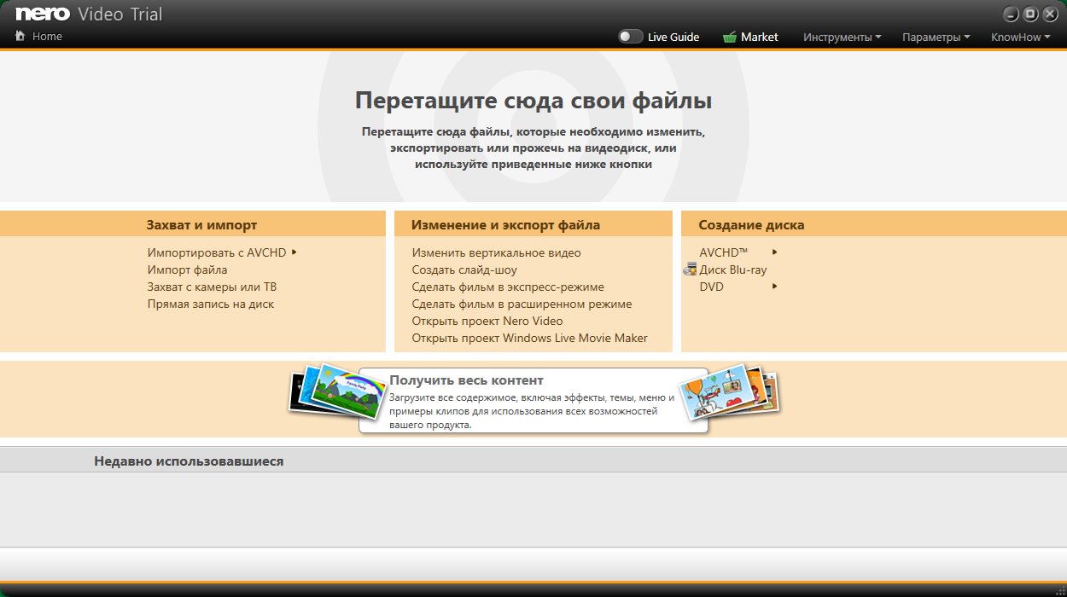Expand the DVD submenu arrow

[775, 287]
